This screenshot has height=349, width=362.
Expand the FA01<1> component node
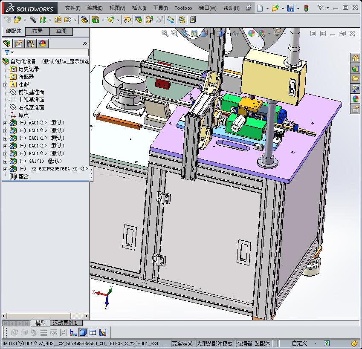tap(5, 154)
